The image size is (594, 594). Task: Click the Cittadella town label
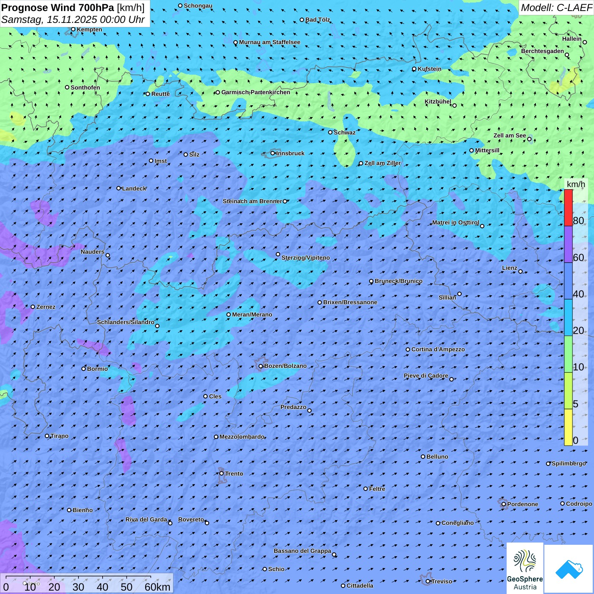click(360, 586)
